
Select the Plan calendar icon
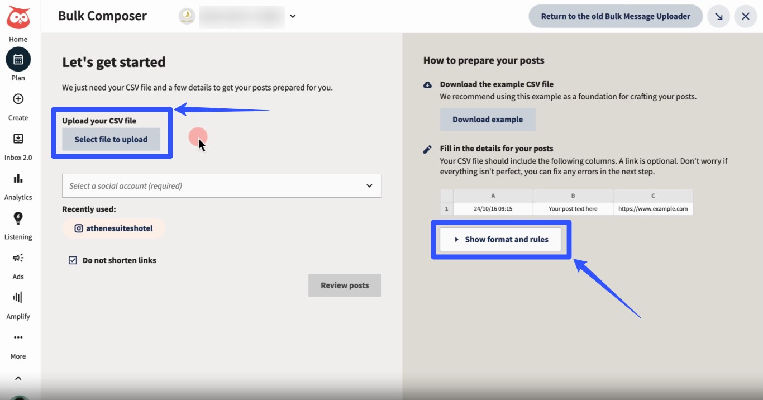[18, 59]
